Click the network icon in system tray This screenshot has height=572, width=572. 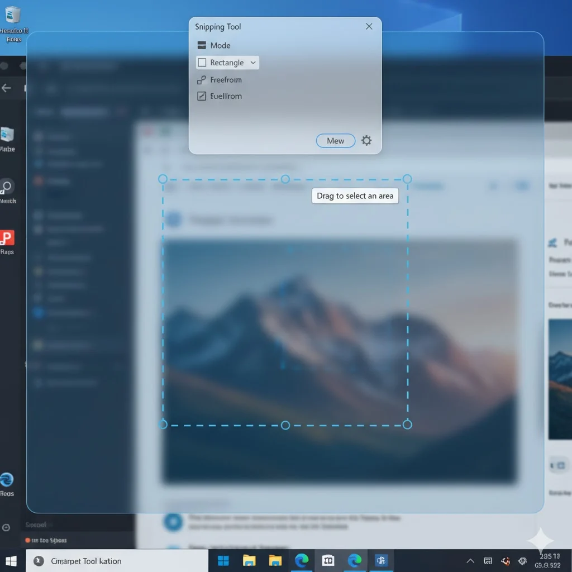(x=488, y=561)
